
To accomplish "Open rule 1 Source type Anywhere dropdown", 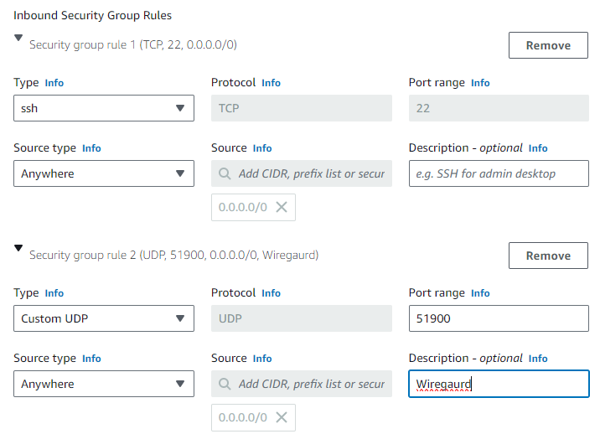I will pyautogui.click(x=104, y=173).
